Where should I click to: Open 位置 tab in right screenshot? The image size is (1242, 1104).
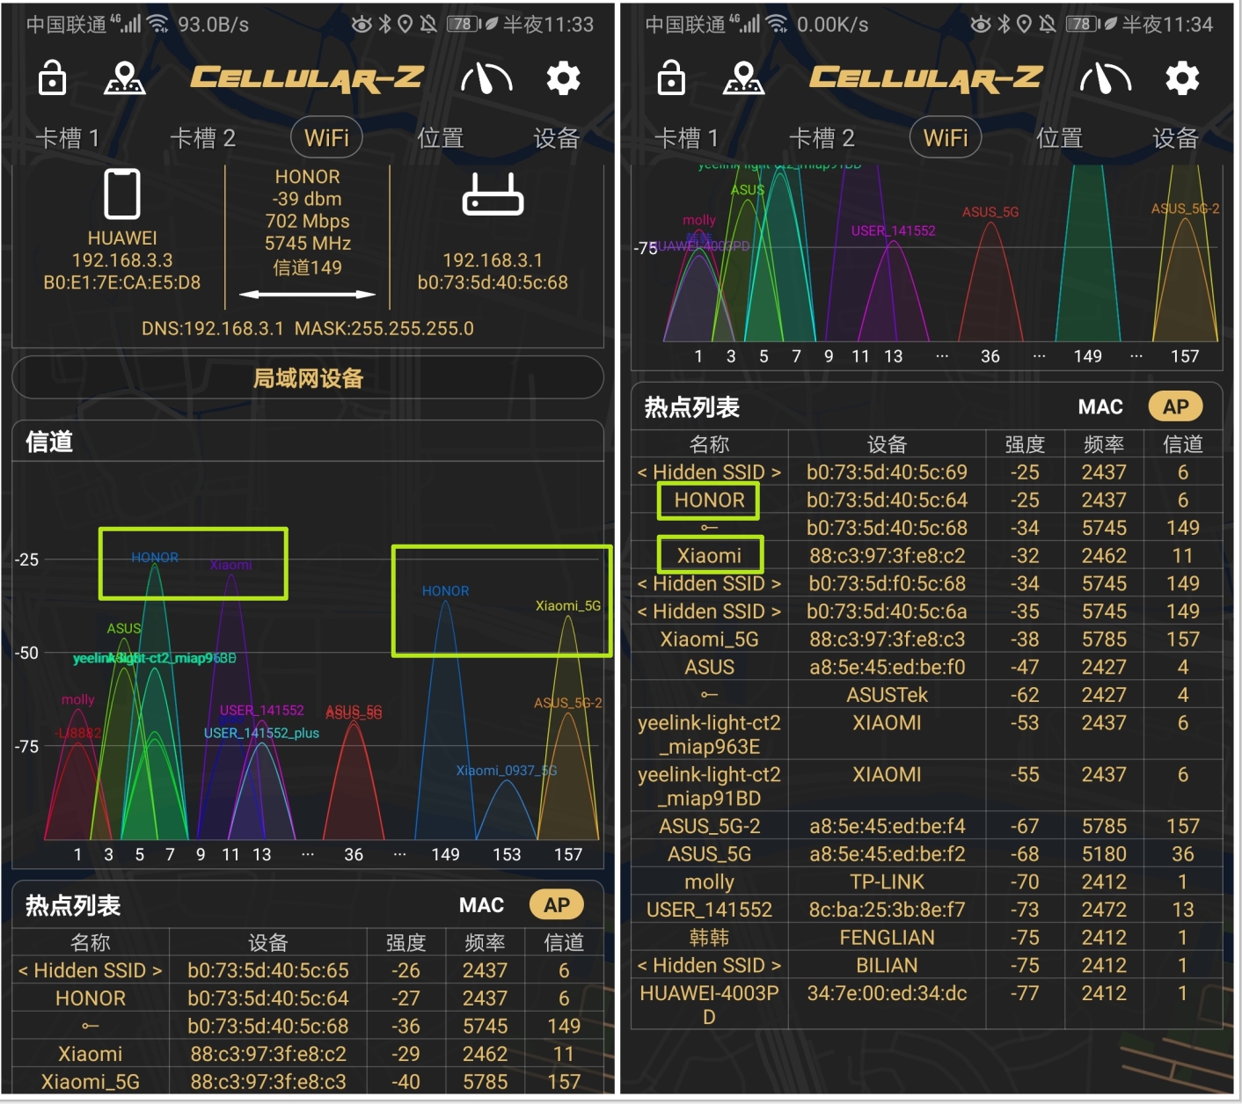[1060, 138]
